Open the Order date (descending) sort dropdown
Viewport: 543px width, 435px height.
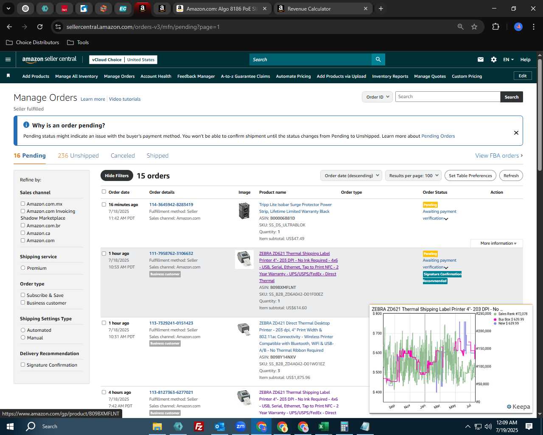click(351, 175)
